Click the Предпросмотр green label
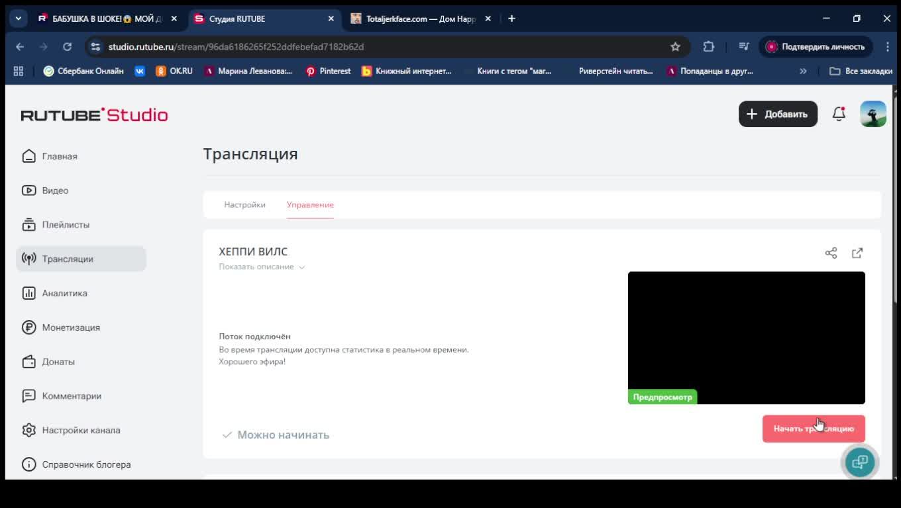Image resolution: width=901 pixels, height=508 pixels. pos(662,397)
